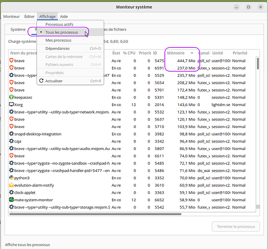This screenshot has width=268, height=249.
Task: Click the gear icon for snapd-desktop-integration
Action: [11, 134]
